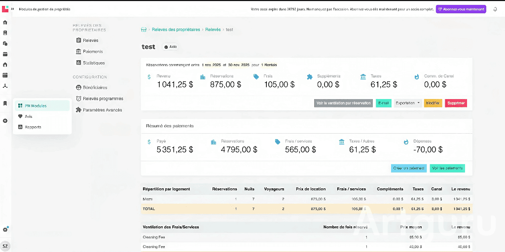Click the dollar icon next to Revenu

tap(149, 77)
